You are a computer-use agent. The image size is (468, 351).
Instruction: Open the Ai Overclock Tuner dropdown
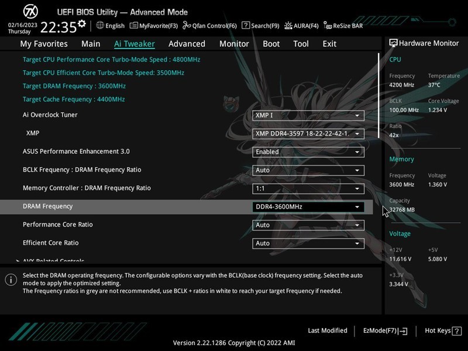[308, 115]
